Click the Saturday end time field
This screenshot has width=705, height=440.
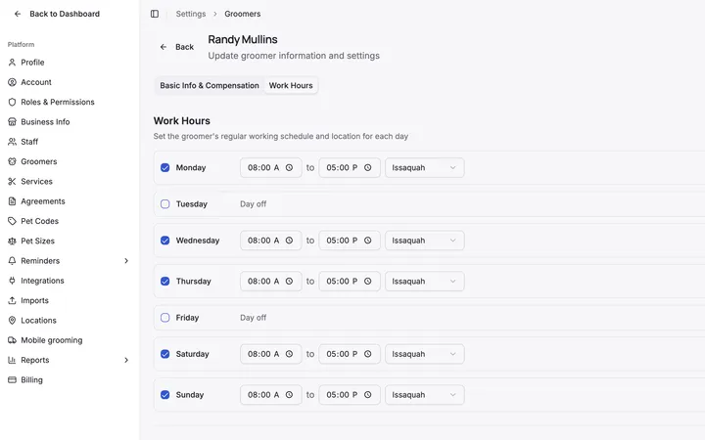coord(350,354)
